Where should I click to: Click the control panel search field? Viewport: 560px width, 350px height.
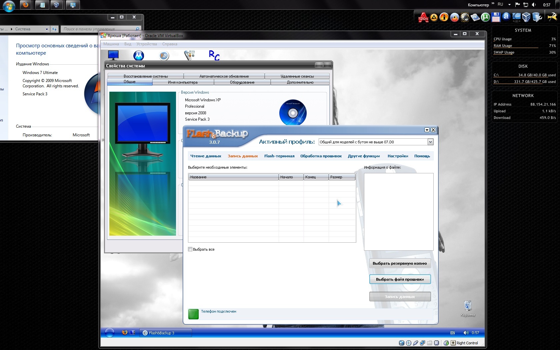point(101,29)
